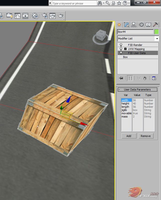
Task: Open the Create command panel tab
Action: 119,24
